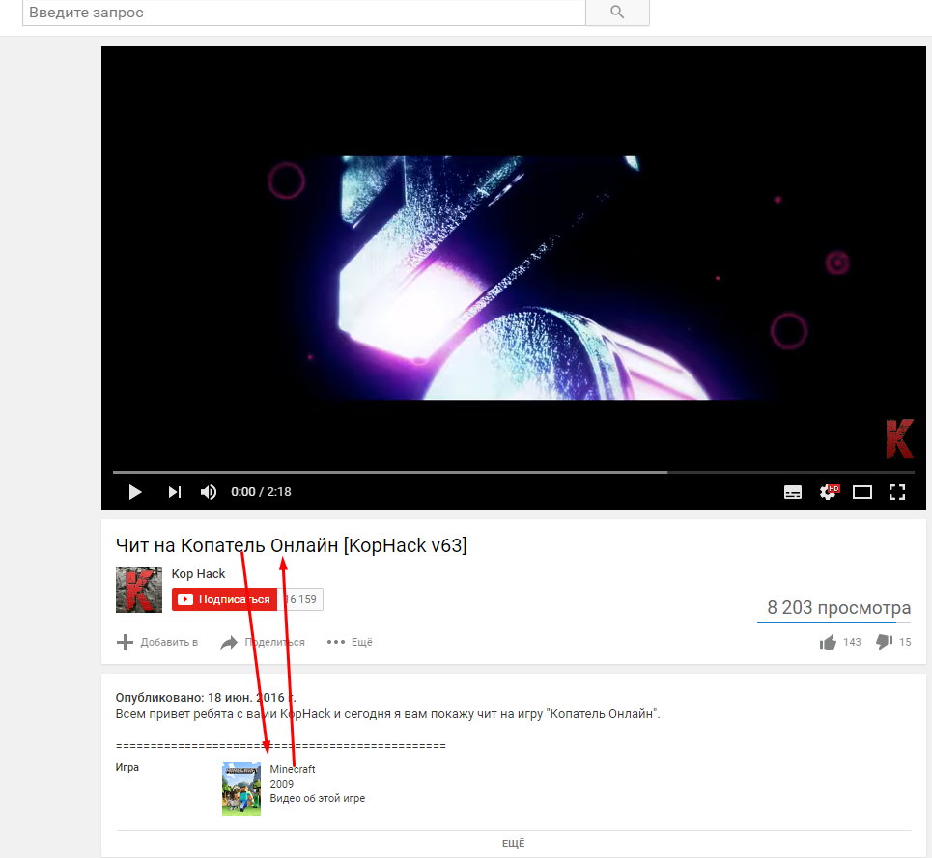932x858 pixels.
Task: Click the search magnifier button
Action: pyautogui.click(x=617, y=12)
